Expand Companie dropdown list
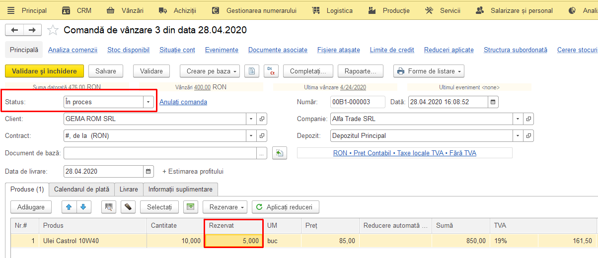 click(518, 119)
